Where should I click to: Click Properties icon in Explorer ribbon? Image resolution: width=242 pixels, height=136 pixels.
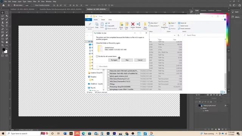[x=164, y=24]
